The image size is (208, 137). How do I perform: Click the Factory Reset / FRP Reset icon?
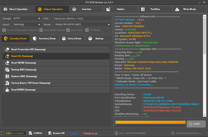coord(7,83)
